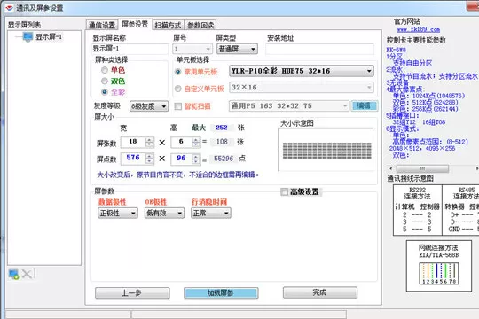Screen dimensions: 479x319
Task: Switch to the 扫描方式 tab
Action: pos(168,25)
